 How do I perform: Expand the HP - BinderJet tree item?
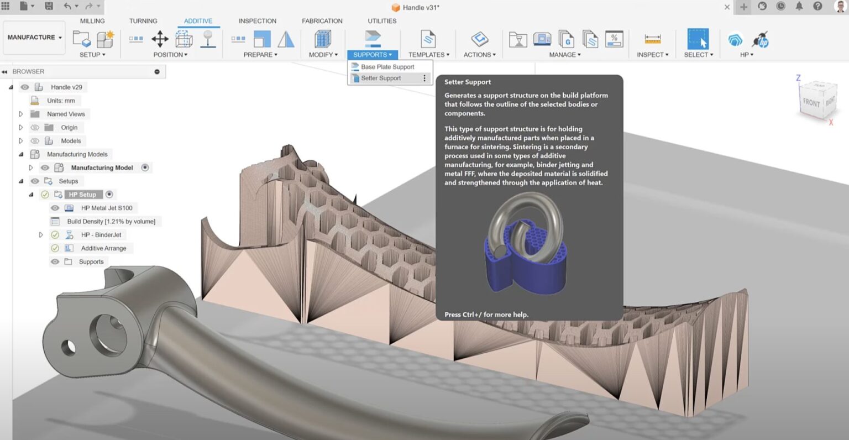tap(40, 234)
